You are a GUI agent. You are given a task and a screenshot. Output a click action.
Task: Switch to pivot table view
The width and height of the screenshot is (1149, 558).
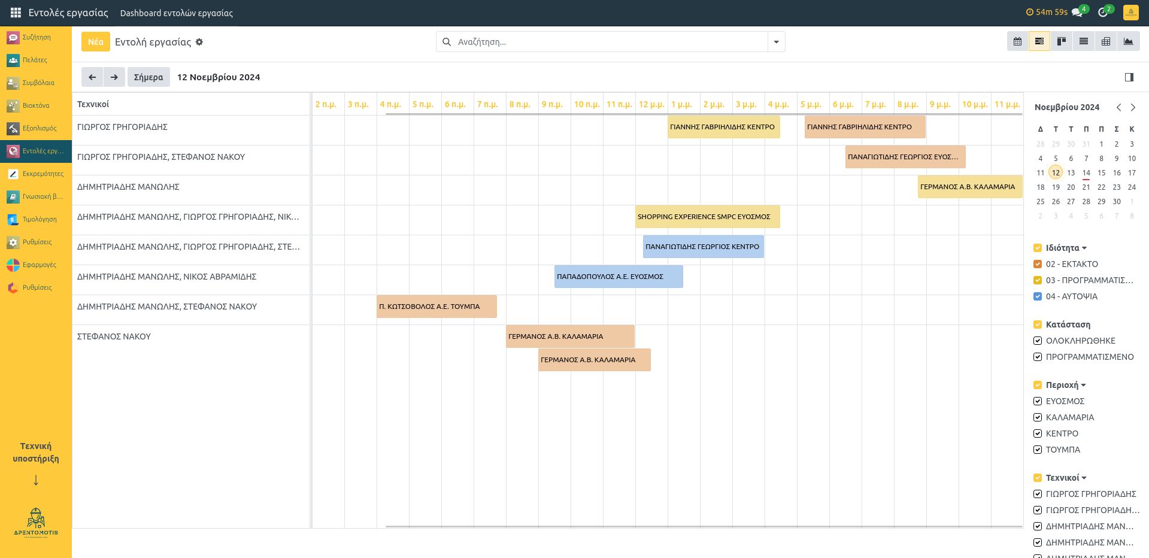click(x=1106, y=41)
